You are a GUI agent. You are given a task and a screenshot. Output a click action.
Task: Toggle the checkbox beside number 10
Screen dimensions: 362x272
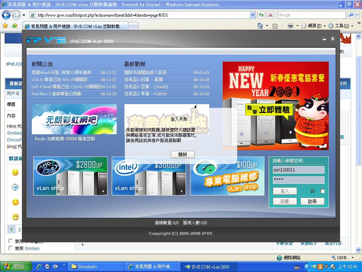(322, 191)
